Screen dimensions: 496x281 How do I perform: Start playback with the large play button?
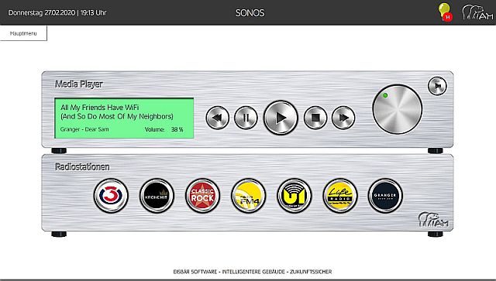coord(281,118)
